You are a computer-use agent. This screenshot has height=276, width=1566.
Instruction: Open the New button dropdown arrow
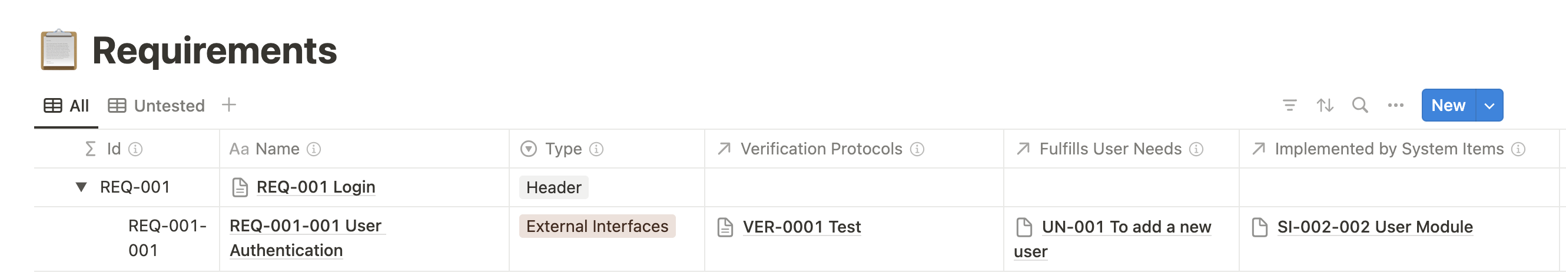(x=1489, y=106)
